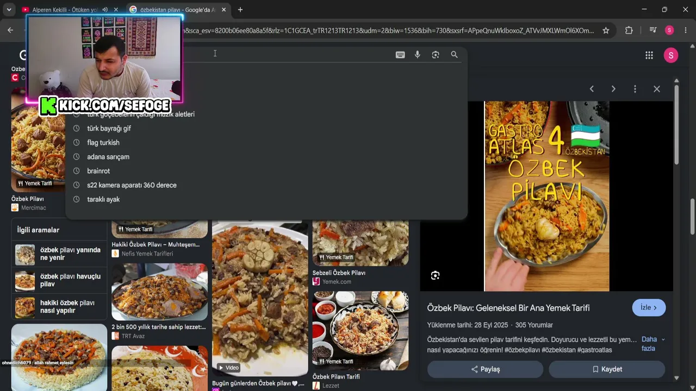The height and width of the screenshot is (391, 696).
Task: Click the "Video" badge on the garlic pilaf image
Action: point(228,368)
